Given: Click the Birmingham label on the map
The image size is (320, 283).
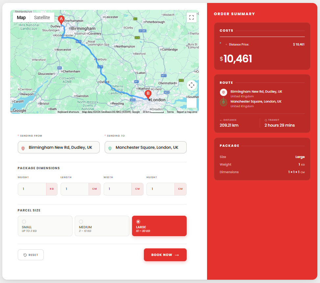Looking at the screenshot, I should click(x=83, y=28).
